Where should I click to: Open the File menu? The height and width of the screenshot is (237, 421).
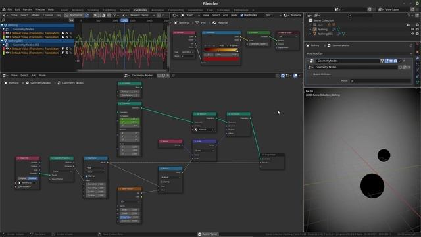[10, 9]
